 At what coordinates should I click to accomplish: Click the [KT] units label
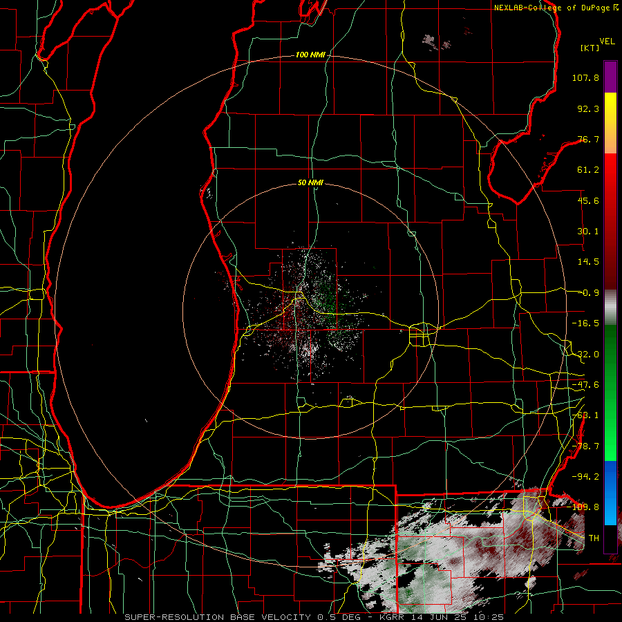point(590,48)
